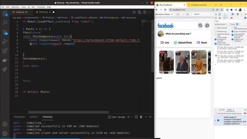Open the Search view in VS Code
The image size is (247, 139).
(5, 22)
